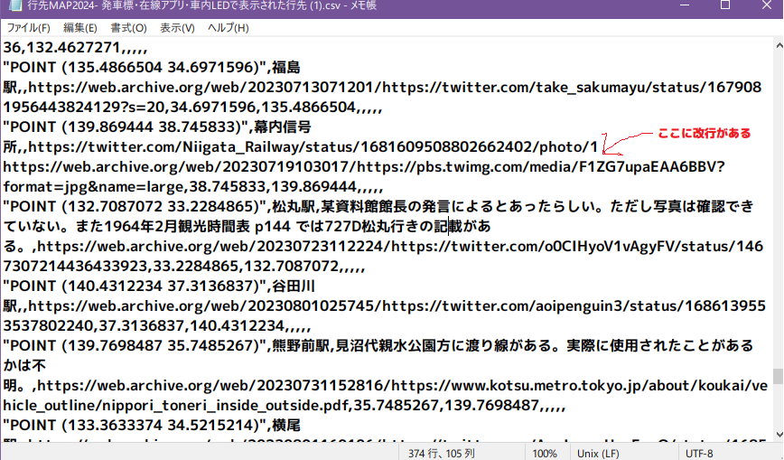Click the "Unix (LF)" status entry
Viewport: 784px width, 460px height.
pyautogui.click(x=598, y=454)
